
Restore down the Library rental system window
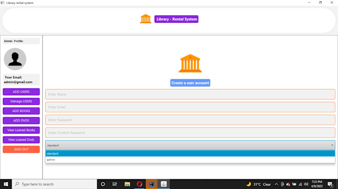pyautogui.click(x=320, y=3)
